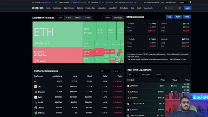The image size is (208, 117).
Task: Open the OrderBook menu
Action: pos(124,8)
